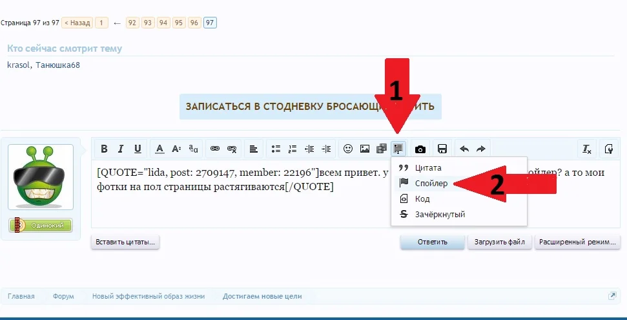Open the font family menu
Viewport: 627px width, 320px height.
click(x=193, y=149)
